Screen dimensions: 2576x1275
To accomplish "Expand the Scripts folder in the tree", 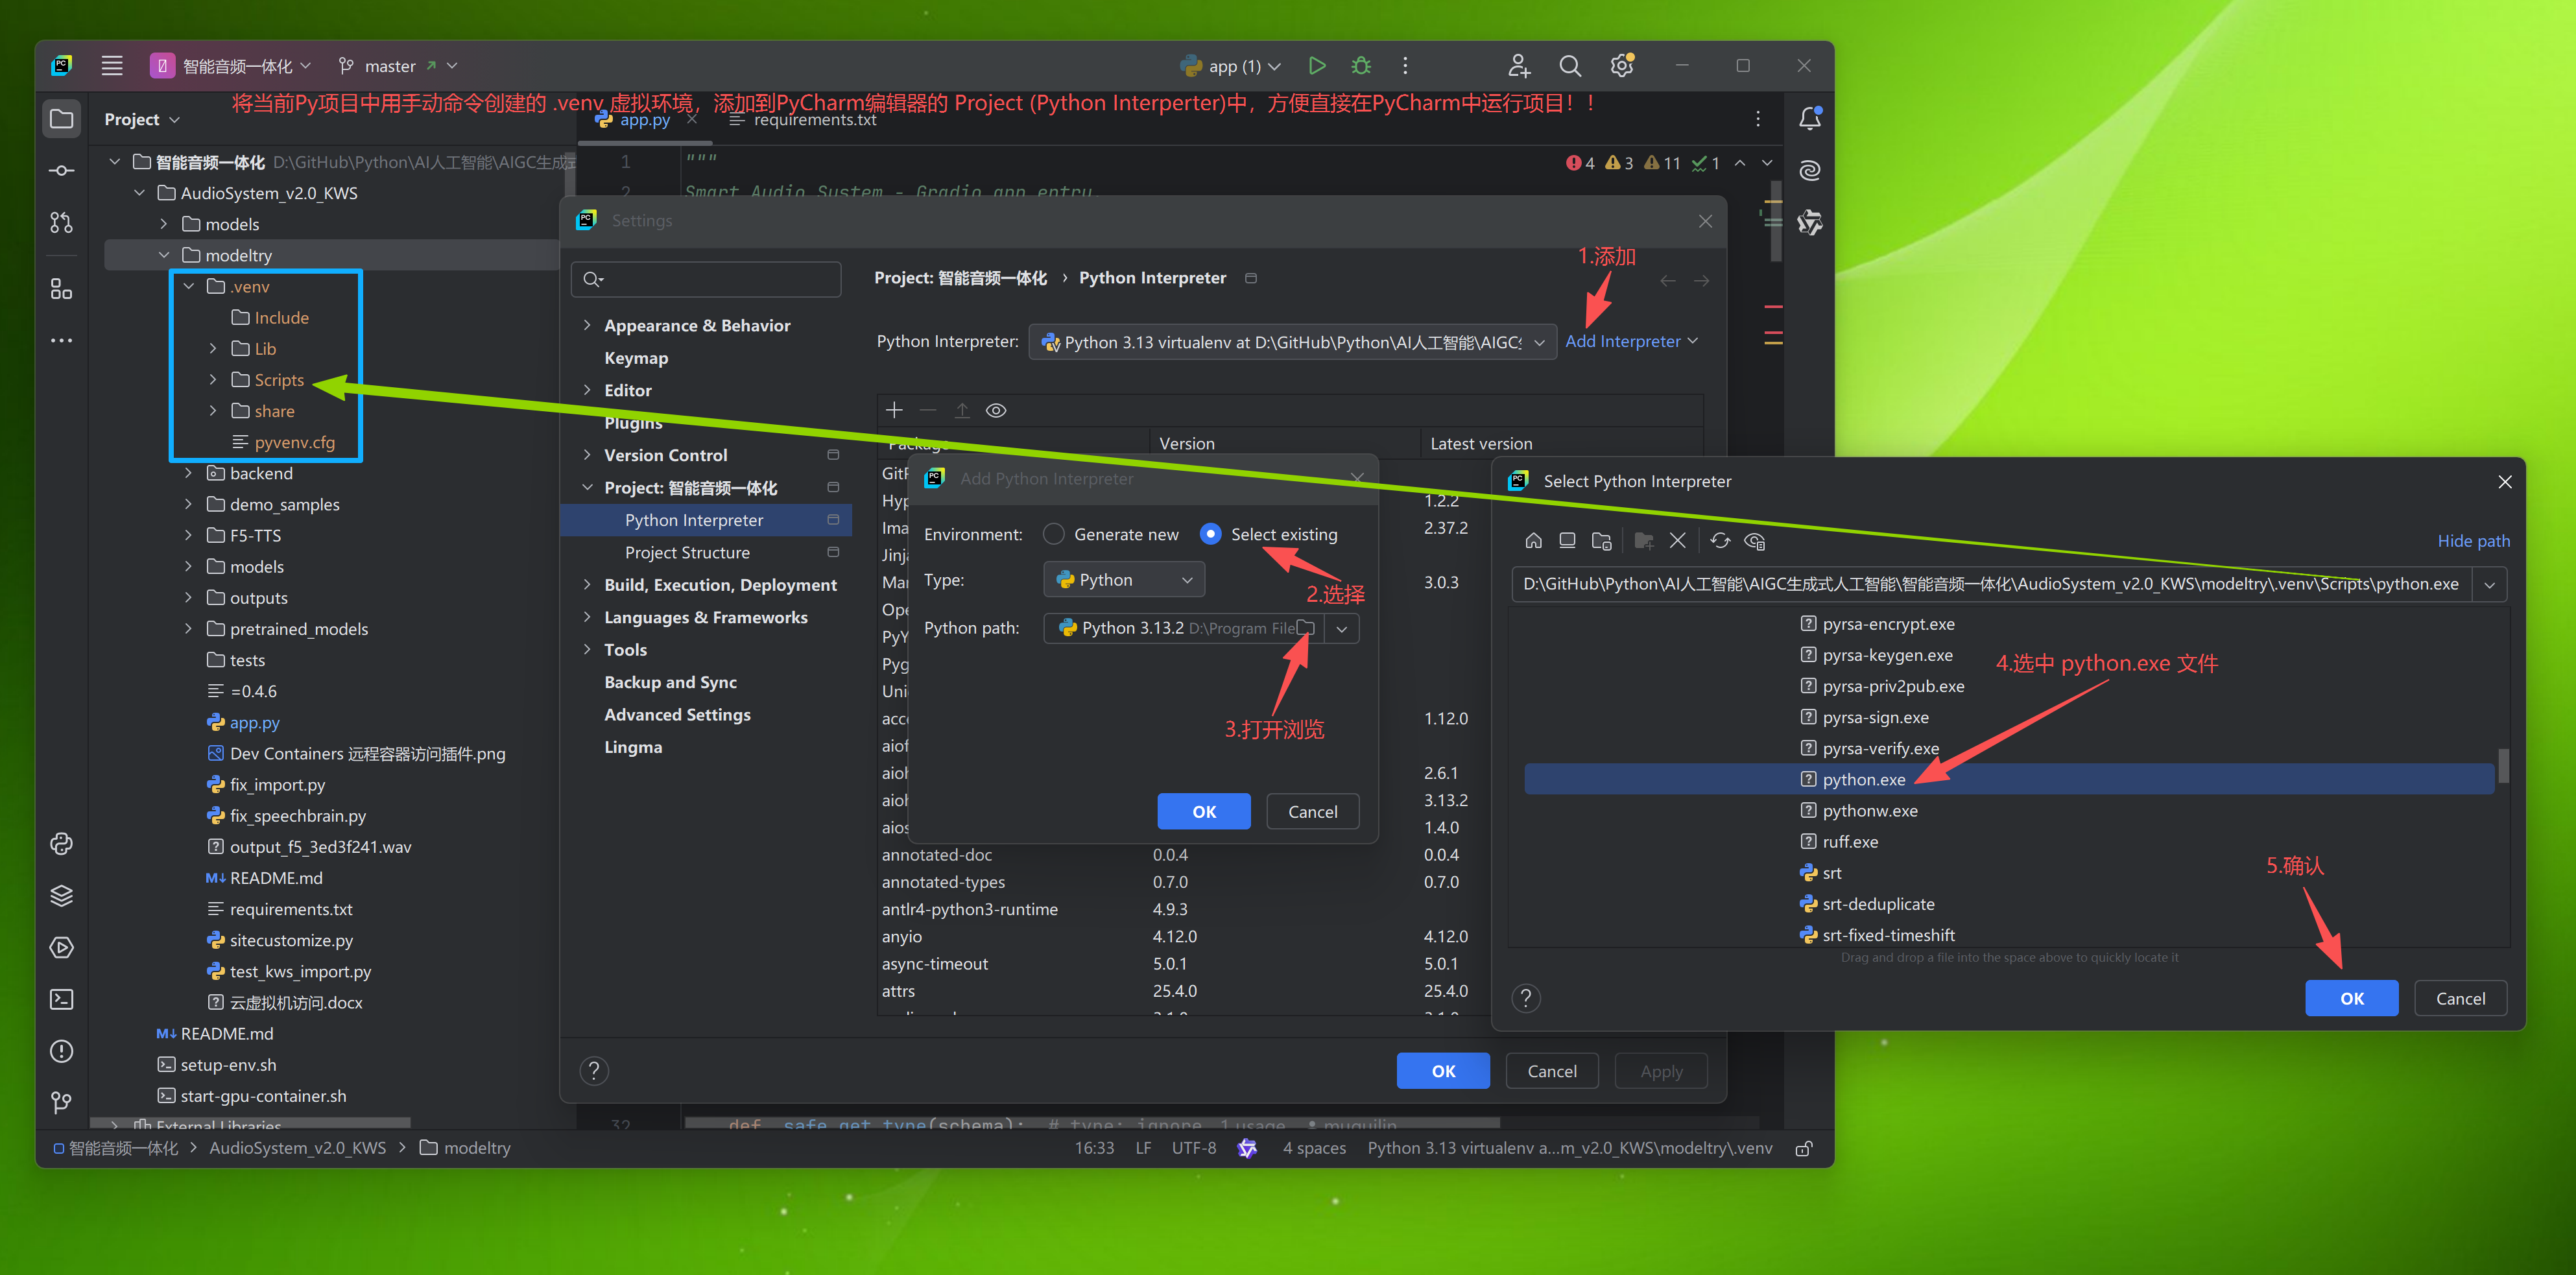I will [x=213, y=380].
